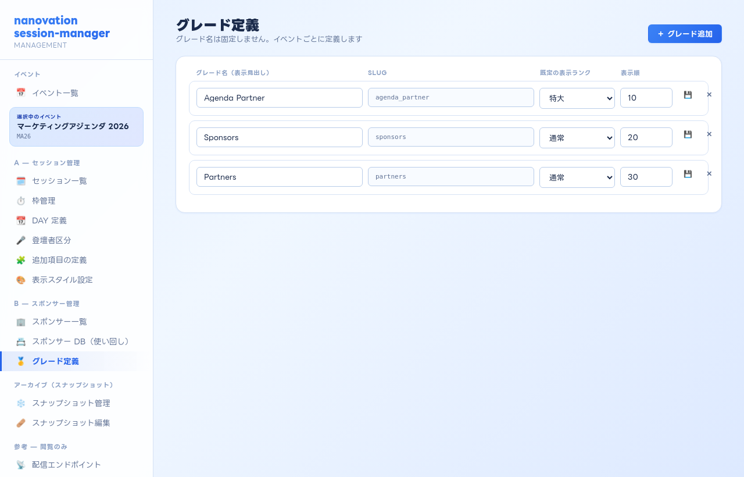The height and width of the screenshot is (477, 744).
Task: Save the Partners row with floppy icon
Action: [688, 174]
